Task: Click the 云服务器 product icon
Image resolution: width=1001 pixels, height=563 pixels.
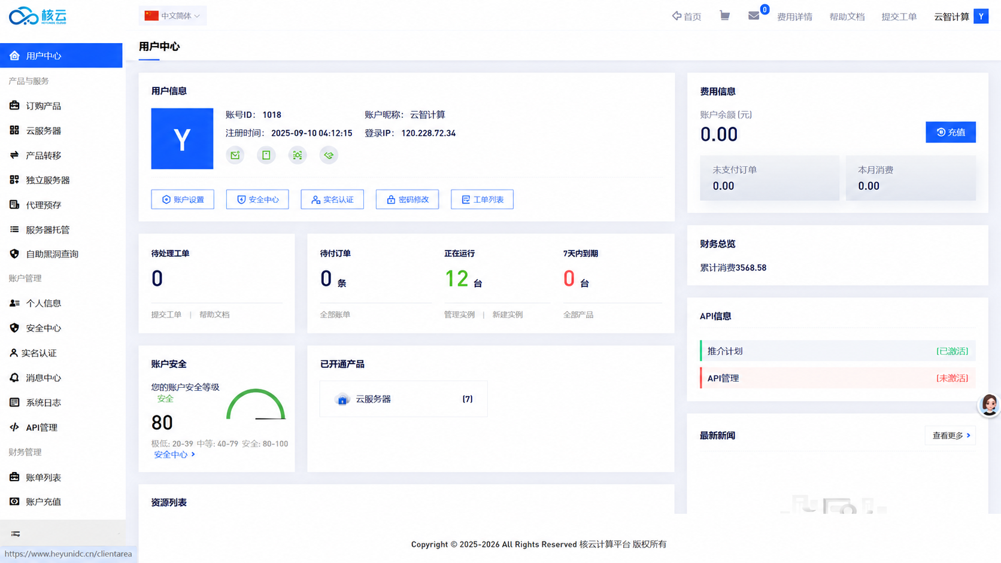Action: [342, 399]
